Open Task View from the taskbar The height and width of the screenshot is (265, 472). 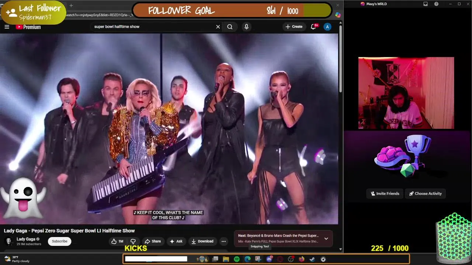(215, 259)
